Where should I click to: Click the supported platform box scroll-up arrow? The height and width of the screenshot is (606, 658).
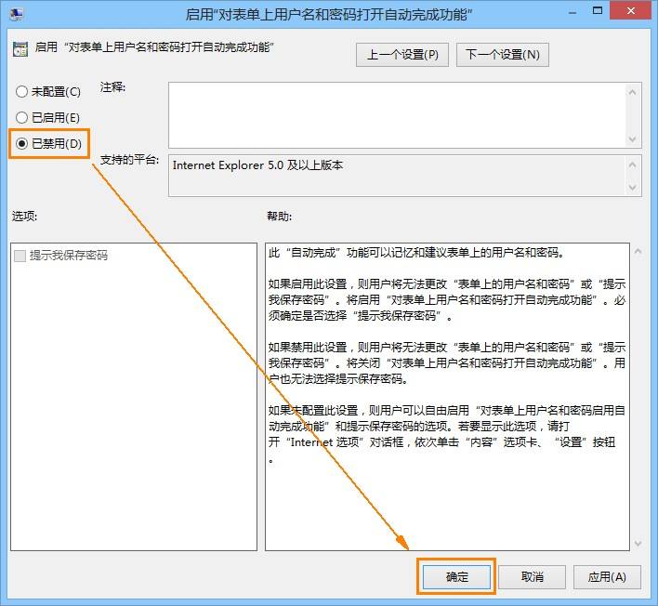[632, 165]
